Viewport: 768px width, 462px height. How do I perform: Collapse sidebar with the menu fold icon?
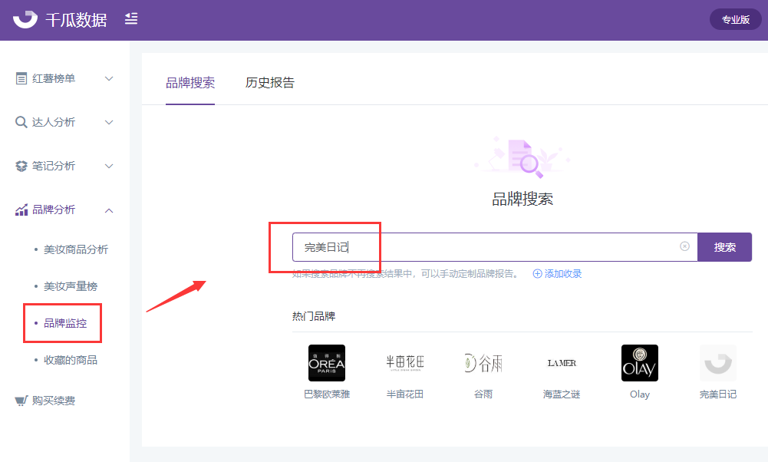pyautogui.click(x=130, y=19)
